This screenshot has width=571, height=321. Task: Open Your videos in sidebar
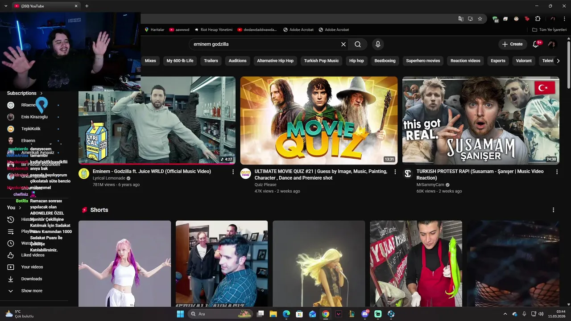[x=32, y=267]
